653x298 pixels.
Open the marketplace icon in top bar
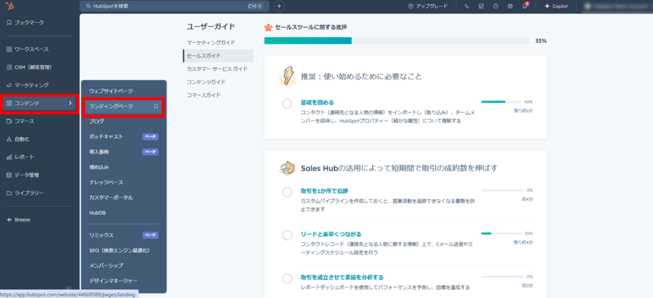pos(481,6)
